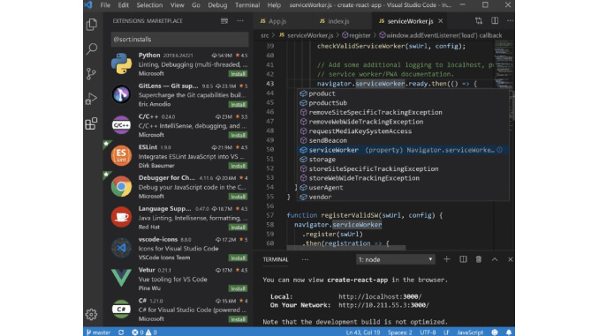Close the serviceWorker.js tab

pyautogui.click(x=441, y=21)
